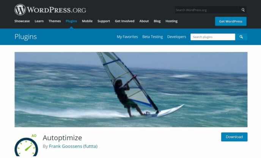This screenshot has width=261, height=158.
Task: Click the WordPress.org logo
Action: (50, 9)
